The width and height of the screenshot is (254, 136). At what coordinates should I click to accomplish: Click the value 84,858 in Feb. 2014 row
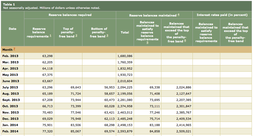pyautogui.click(x=155, y=132)
